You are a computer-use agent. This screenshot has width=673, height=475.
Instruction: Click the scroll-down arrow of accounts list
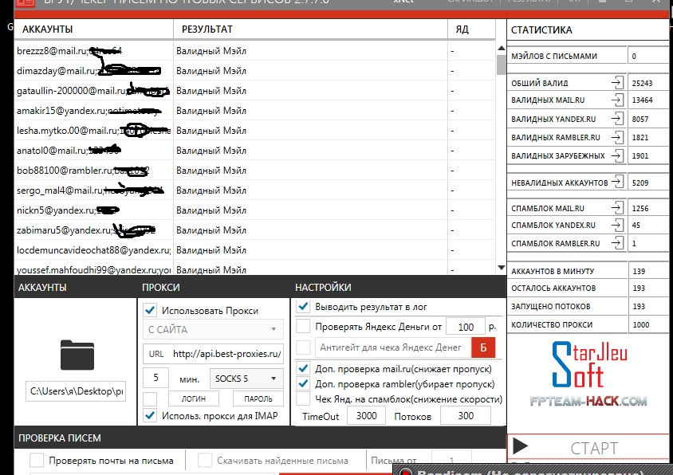pyautogui.click(x=501, y=268)
